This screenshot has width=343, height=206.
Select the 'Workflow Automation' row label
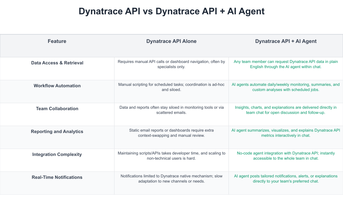click(57, 86)
